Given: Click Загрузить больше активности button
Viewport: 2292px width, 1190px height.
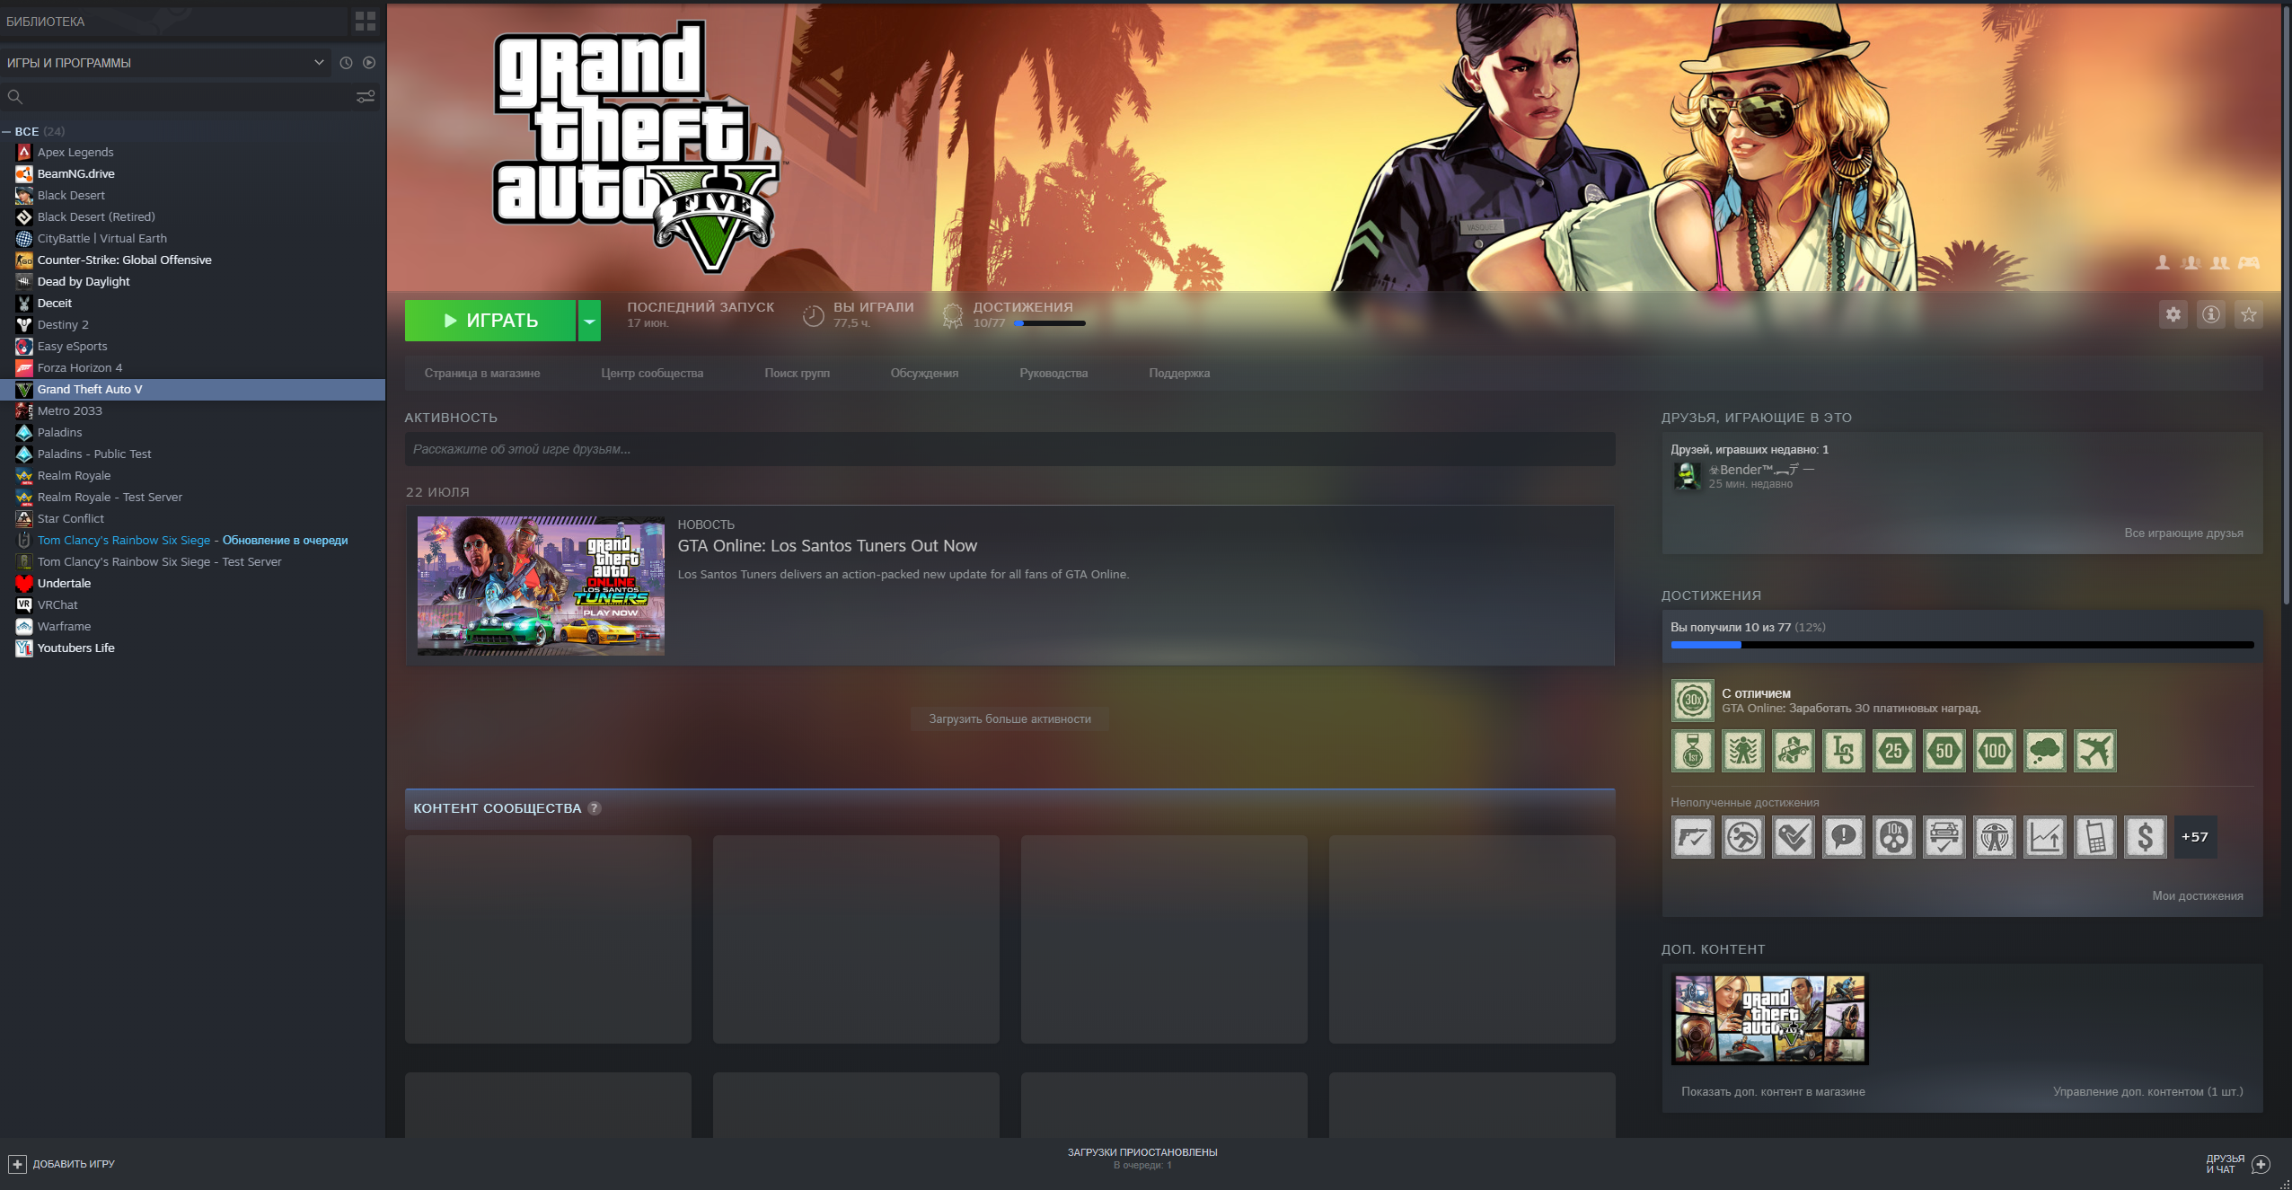Looking at the screenshot, I should click(1009, 718).
